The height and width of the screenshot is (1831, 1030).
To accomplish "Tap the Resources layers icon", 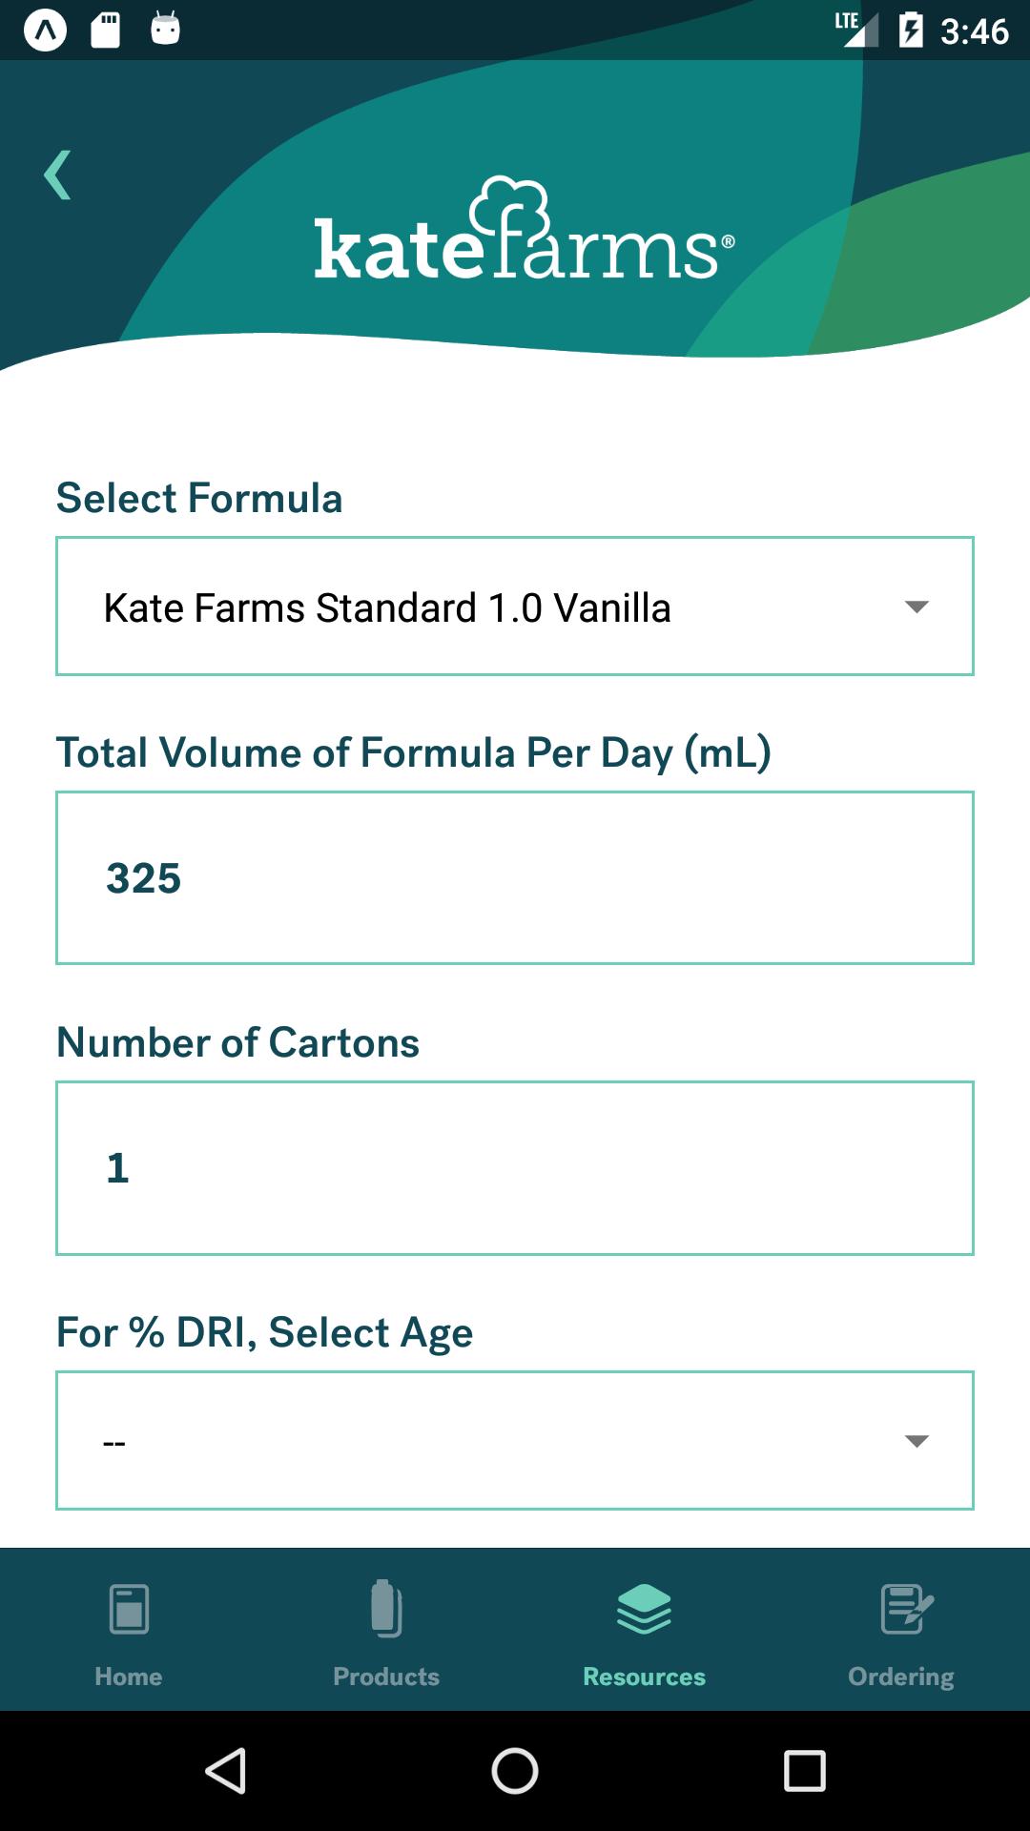I will coord(644,1609).
